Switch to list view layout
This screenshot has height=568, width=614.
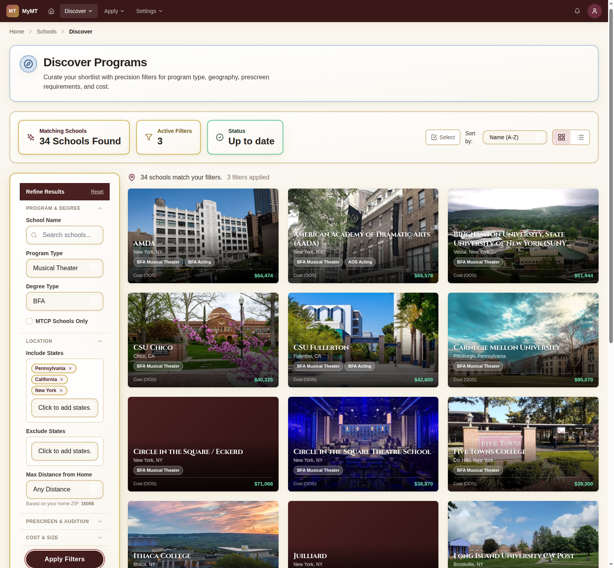pos(580,137)
